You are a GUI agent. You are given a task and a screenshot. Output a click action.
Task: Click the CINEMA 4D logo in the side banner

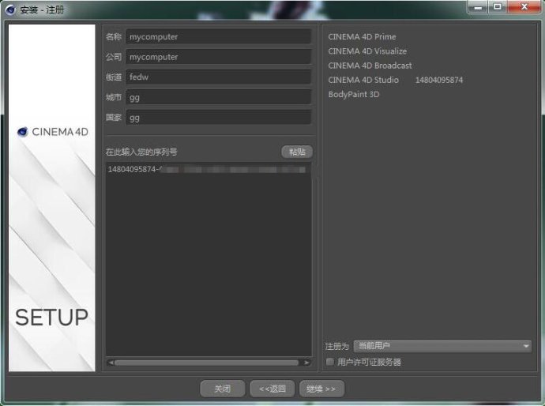52,132
